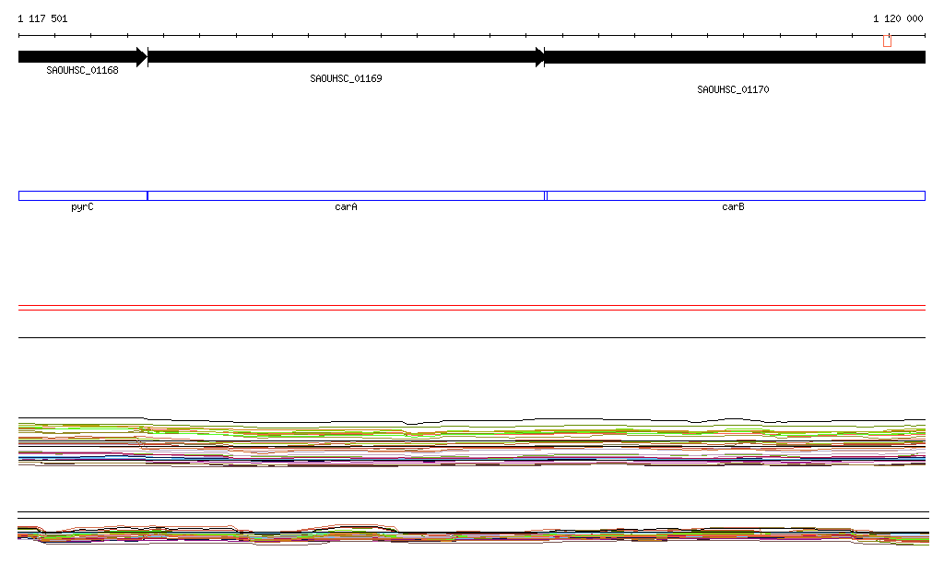Viewport: 944px width, 563px height.
Task: Click the carB blue outlined box
Action: click(x=736, y=195)
